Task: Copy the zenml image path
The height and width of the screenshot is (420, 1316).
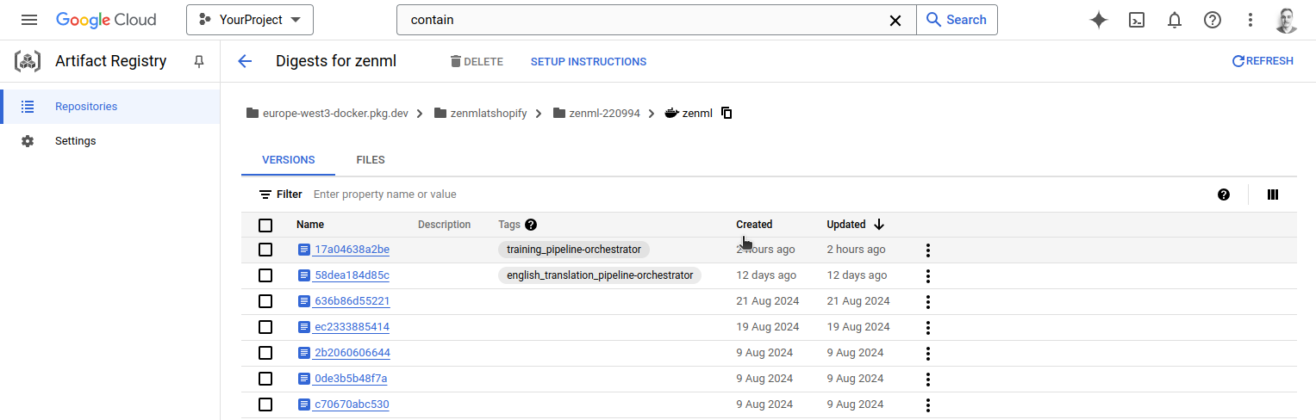Action: point(727,113)
